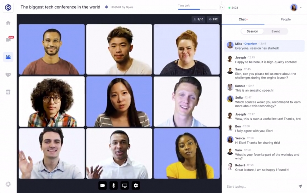Select video tile of woman in yellow top
307x193 pixels.
click(x=187, y=153)
